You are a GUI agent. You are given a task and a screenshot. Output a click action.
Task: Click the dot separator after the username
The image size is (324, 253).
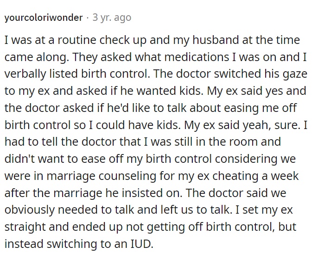pyautogui.click(x=88, y=18)
